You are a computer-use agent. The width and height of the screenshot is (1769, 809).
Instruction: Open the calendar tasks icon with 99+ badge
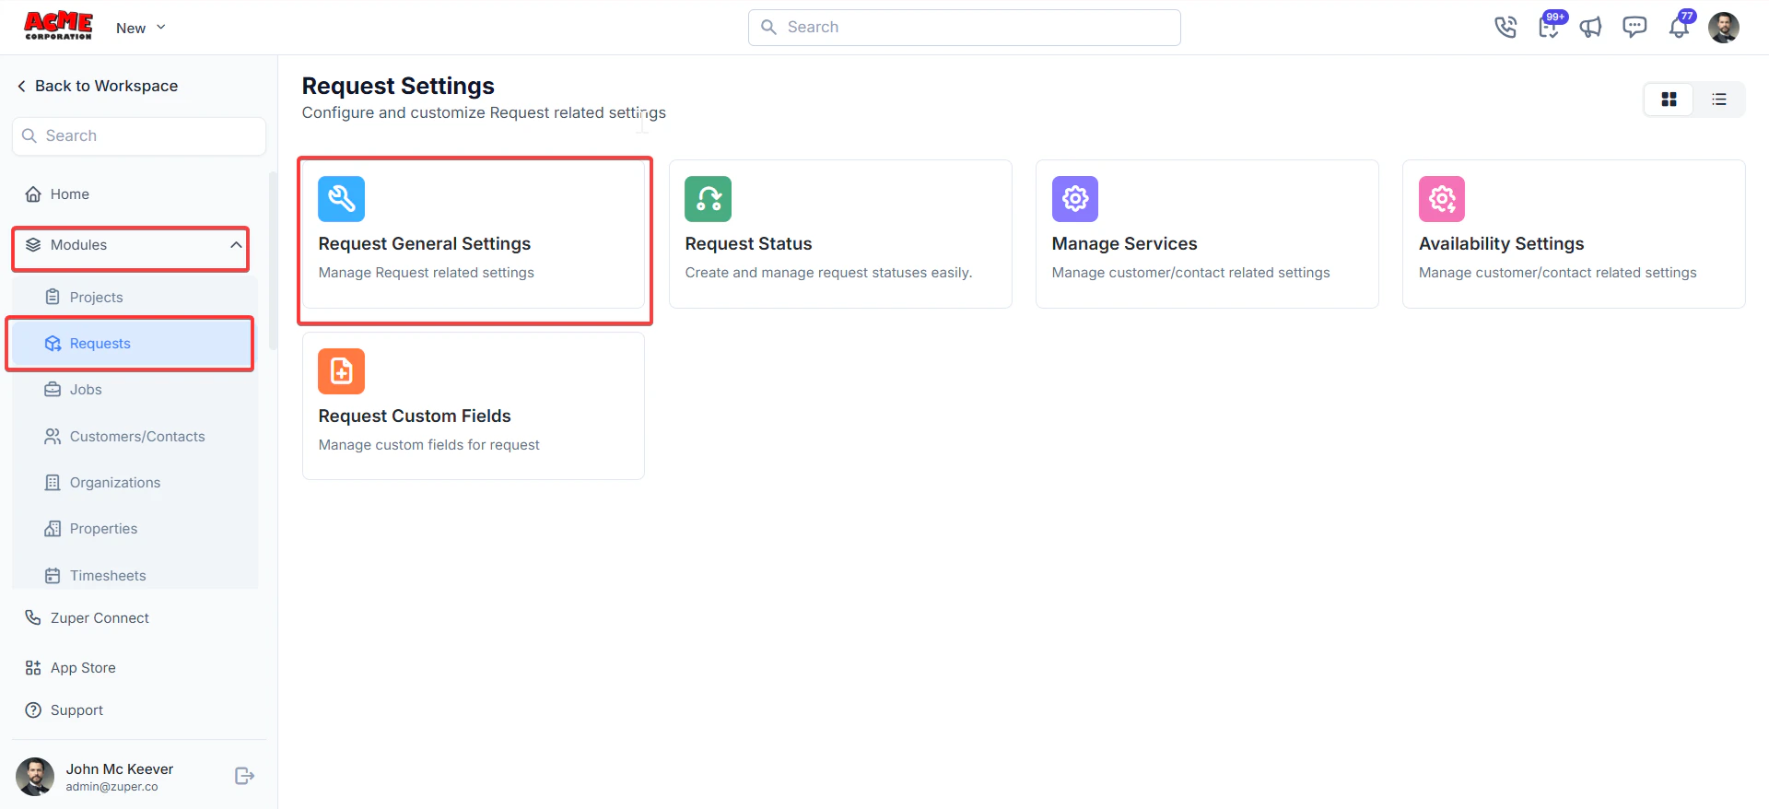pyautogui.click(x=1550, y=28)
